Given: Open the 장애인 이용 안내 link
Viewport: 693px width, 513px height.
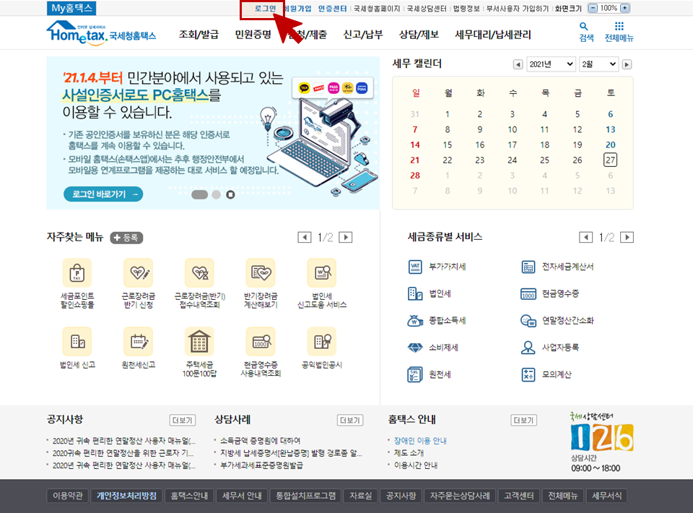Looking at the screenshot, I should (420, 441).
